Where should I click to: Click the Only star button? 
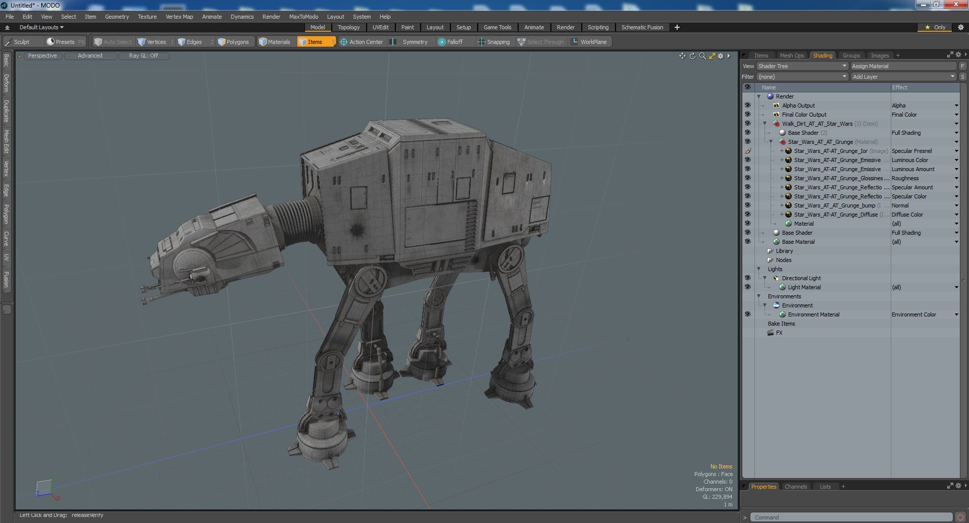point(935,27)
